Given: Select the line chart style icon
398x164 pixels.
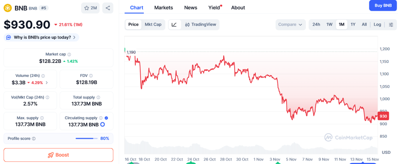Looking at the screenshot, I should click(174, 24).
